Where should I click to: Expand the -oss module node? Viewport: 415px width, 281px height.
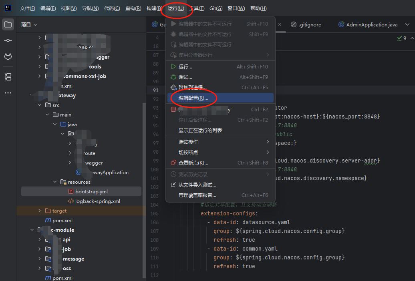point(40,268)
